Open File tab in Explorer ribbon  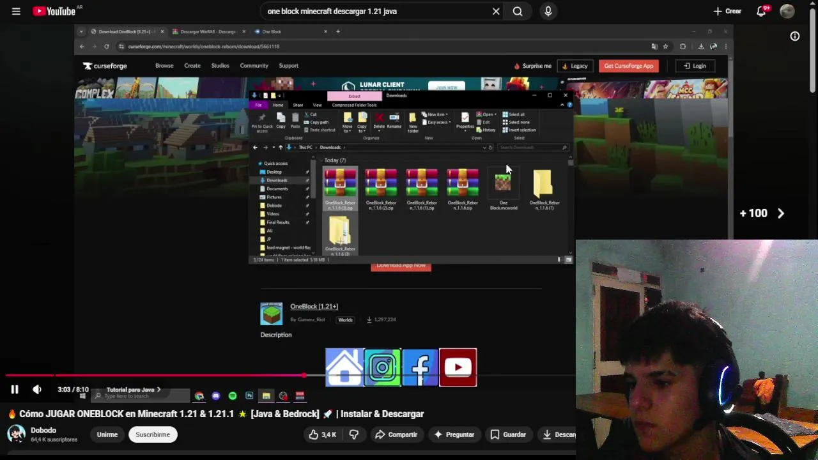click(x=258, y=105)
